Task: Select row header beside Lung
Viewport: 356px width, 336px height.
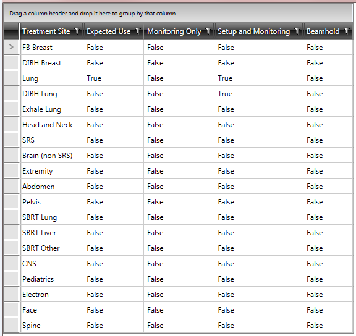Action: click(11, 78)
